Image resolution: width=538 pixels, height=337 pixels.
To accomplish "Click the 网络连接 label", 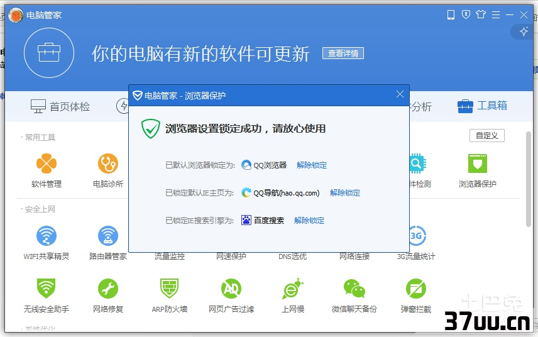I will 354,257.
